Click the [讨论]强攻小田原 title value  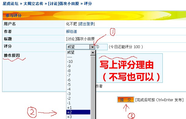80,39
